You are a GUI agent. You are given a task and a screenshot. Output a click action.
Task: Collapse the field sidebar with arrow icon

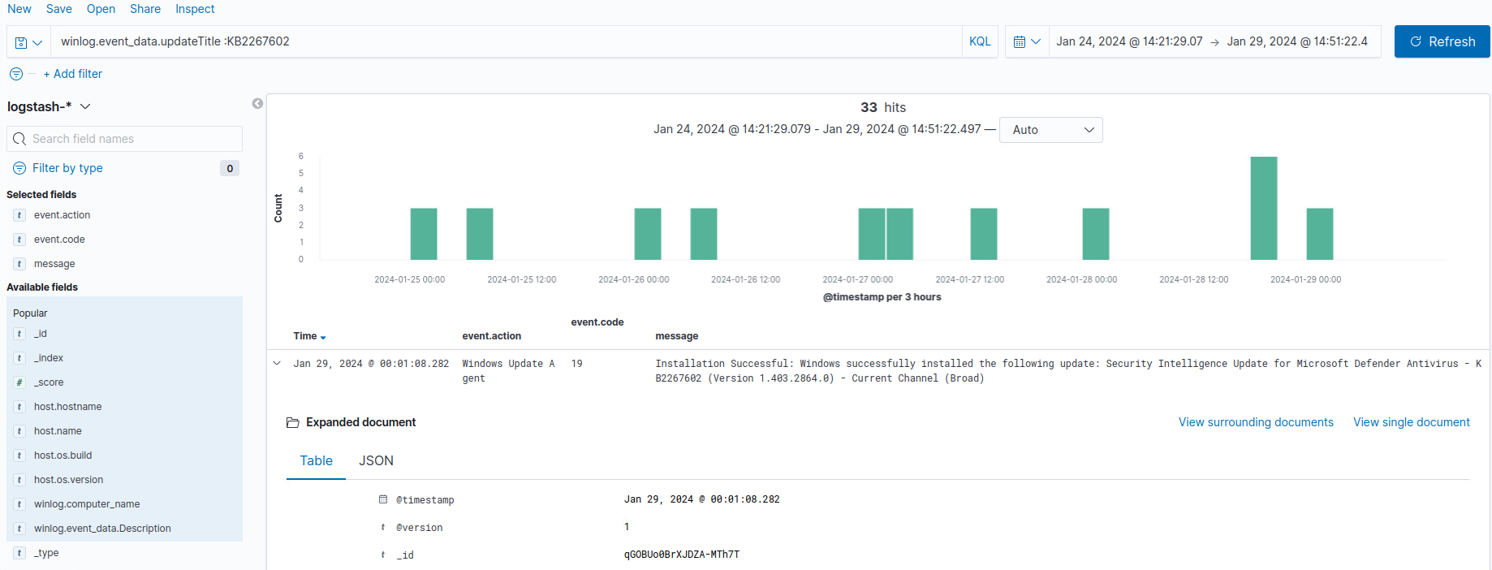coord(257,104)
